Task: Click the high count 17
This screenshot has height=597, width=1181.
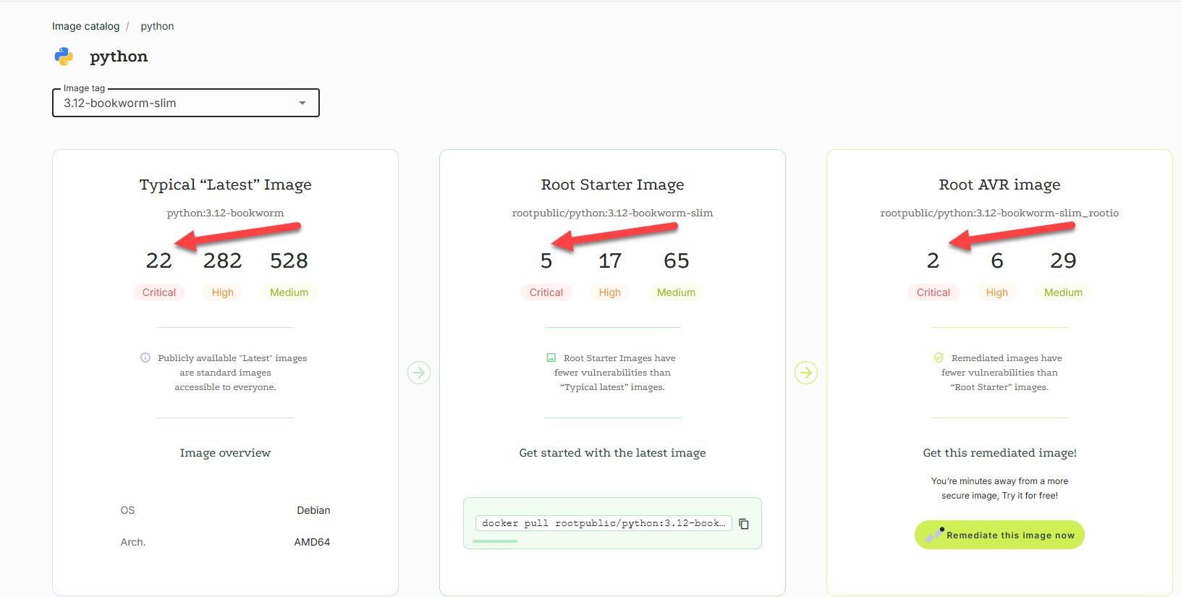Action: pyautogui.click(x=610, y=261)
